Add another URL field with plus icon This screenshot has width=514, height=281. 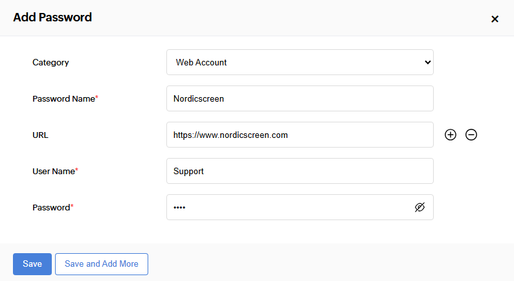[451, 135]
